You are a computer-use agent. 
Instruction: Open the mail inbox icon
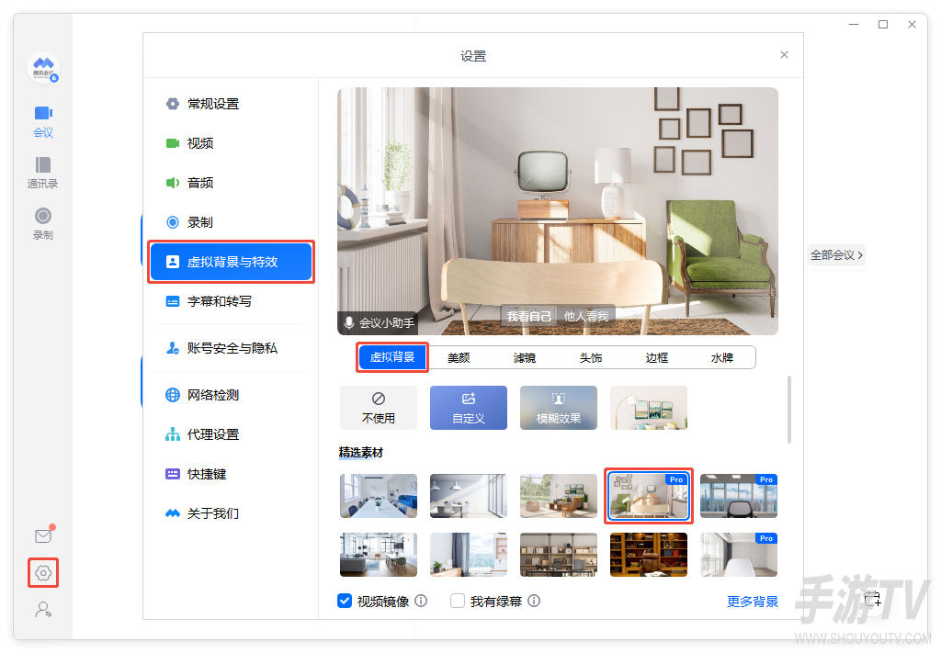click(x=43, y=535)
